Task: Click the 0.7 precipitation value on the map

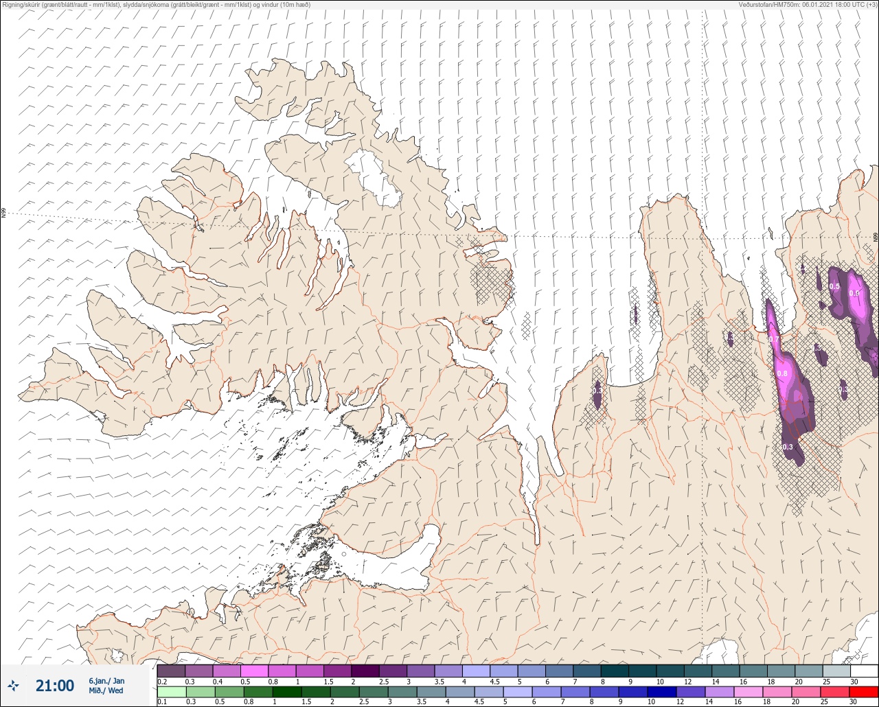Action: (x=774, y=339)
